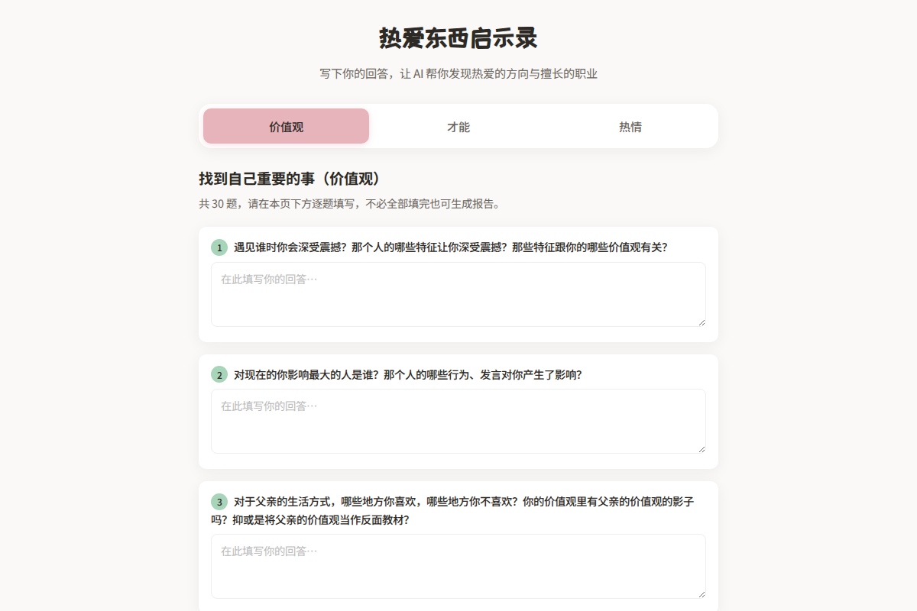Viewport: 917px width, 611px height.
Task: Select the highlighted 价值观 tab
Action: (x=285, y=126)
